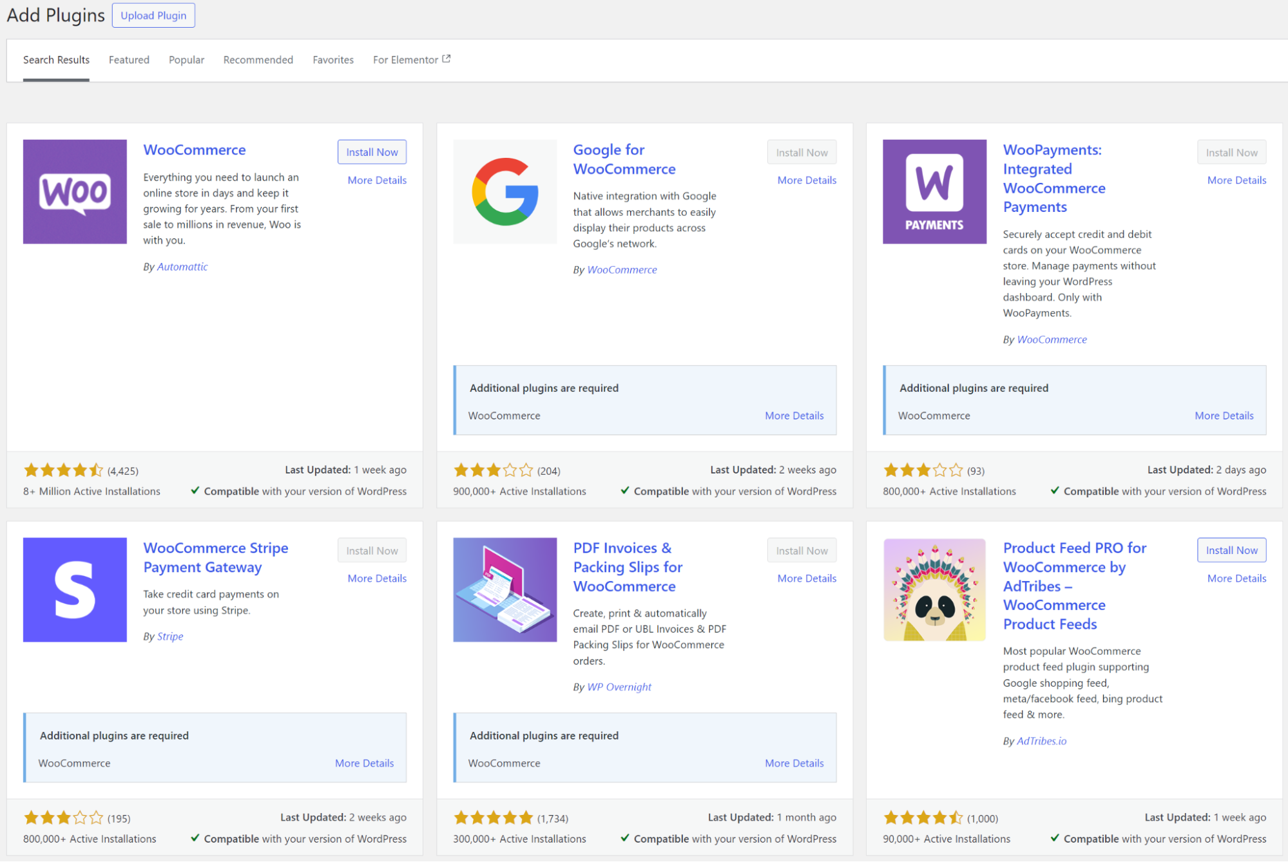
Task: Install Product Feed PRO for WooCommerce
Action: [x=1231, y=550]
